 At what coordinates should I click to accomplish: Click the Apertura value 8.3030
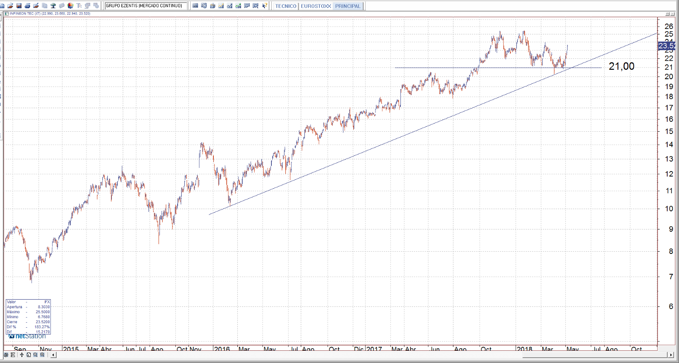pyautogui.click(x=44, y=307)
